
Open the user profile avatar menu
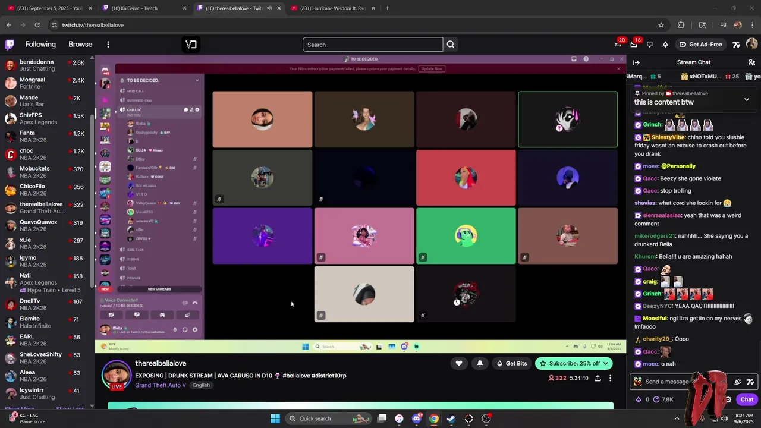click(x=751, y=45)
